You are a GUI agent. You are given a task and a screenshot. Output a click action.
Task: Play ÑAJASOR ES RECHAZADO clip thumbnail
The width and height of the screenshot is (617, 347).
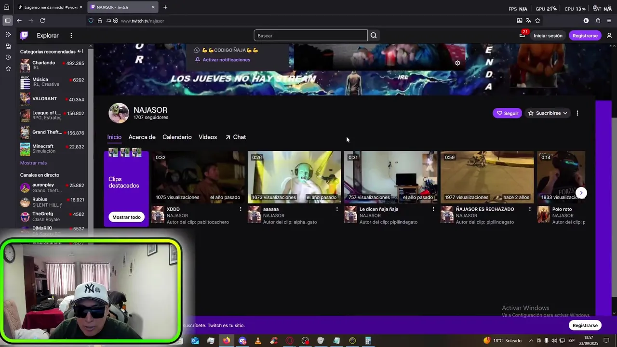[x=487, y=177]
